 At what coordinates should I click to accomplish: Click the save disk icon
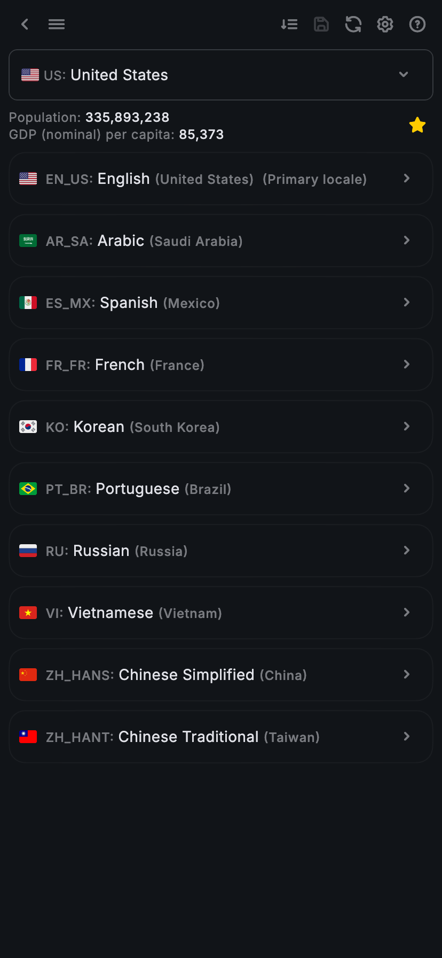[321, 24]
